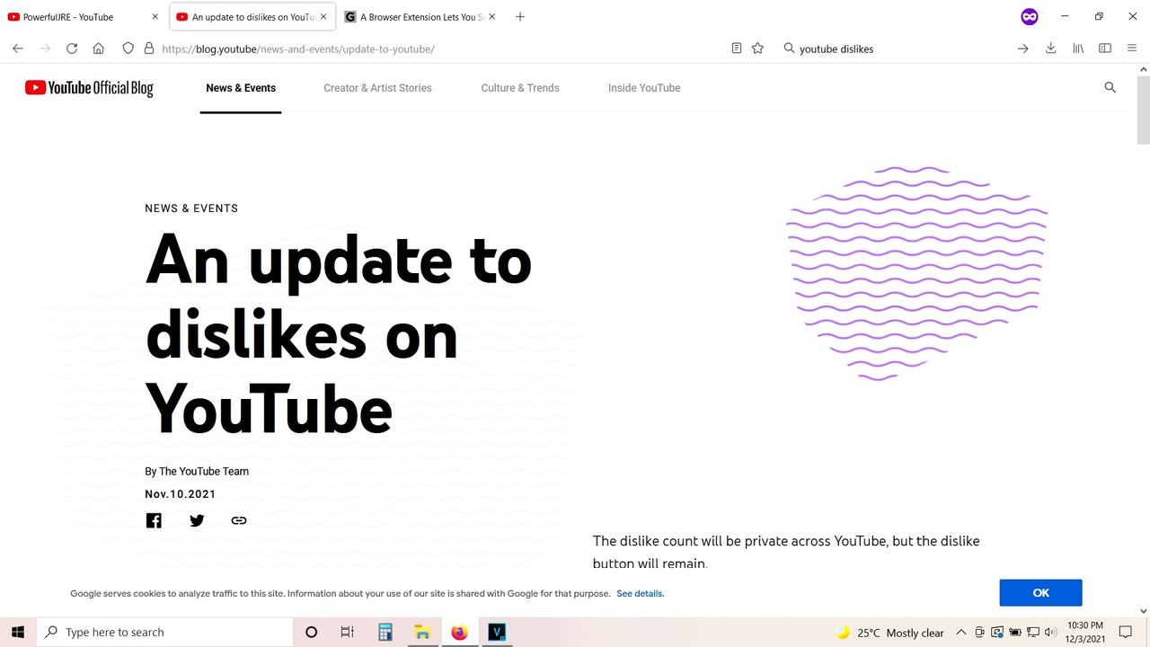Screen dimensions: 1150x647
Task: Open the Firefox application menu
Action: pos(1132,49)
